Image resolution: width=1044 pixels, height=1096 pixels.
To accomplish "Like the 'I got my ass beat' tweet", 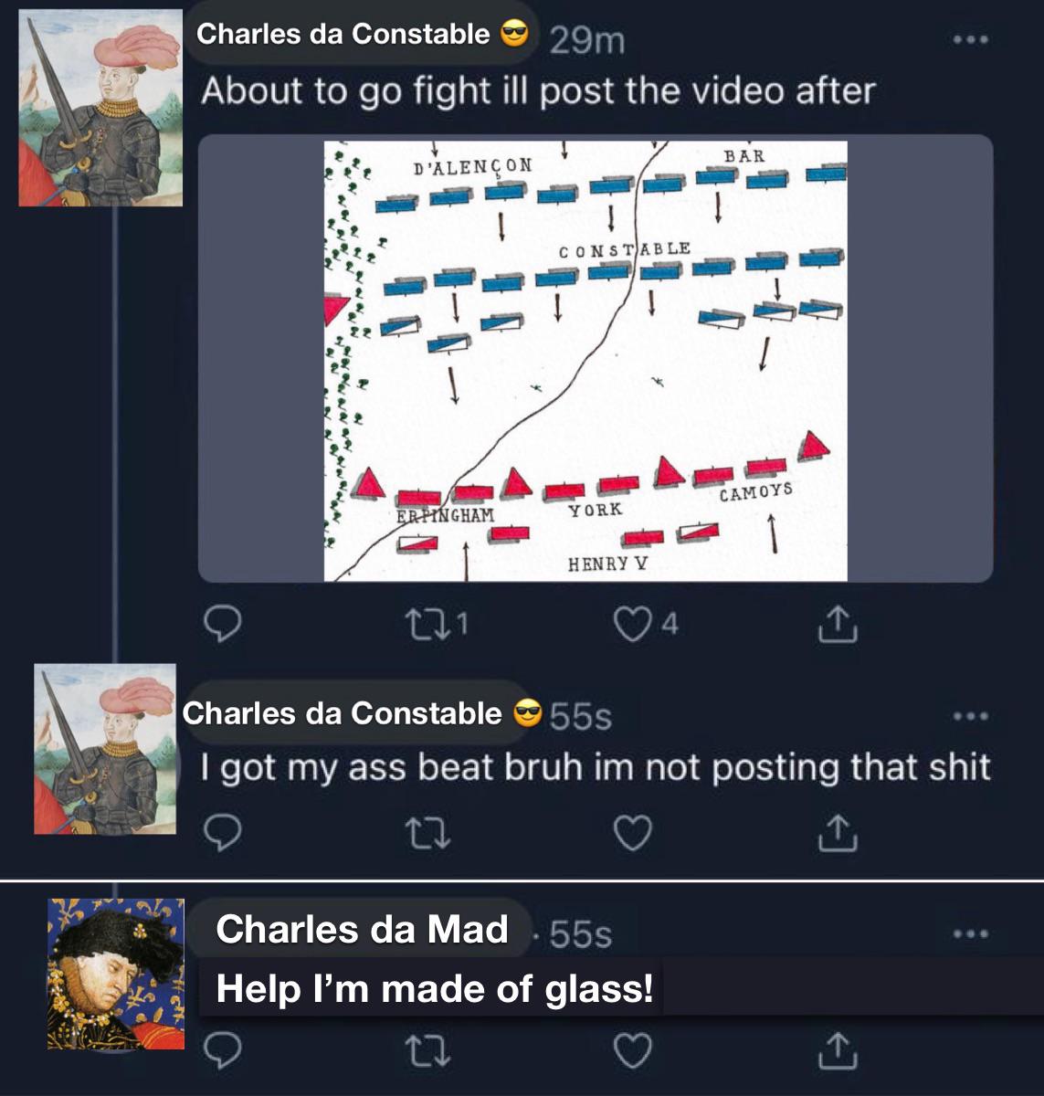I will pyautogui.click(x=633, y=832).
